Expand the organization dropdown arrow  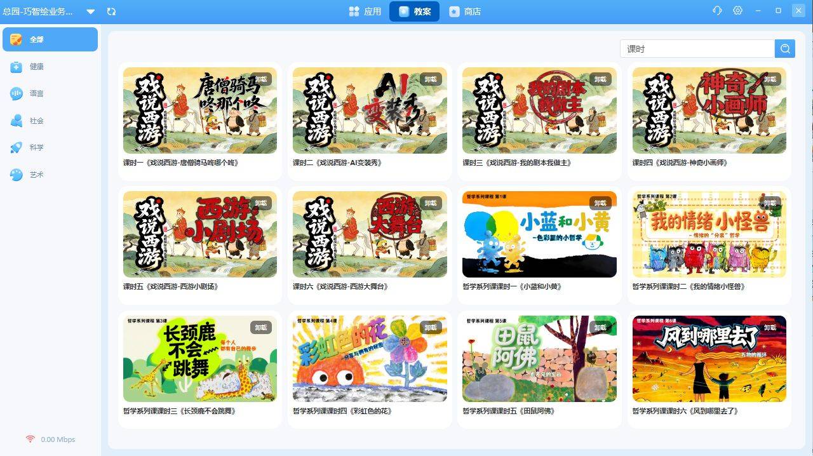91,11
